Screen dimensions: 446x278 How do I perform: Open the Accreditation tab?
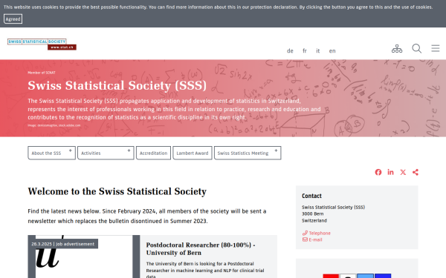(153, 153)
